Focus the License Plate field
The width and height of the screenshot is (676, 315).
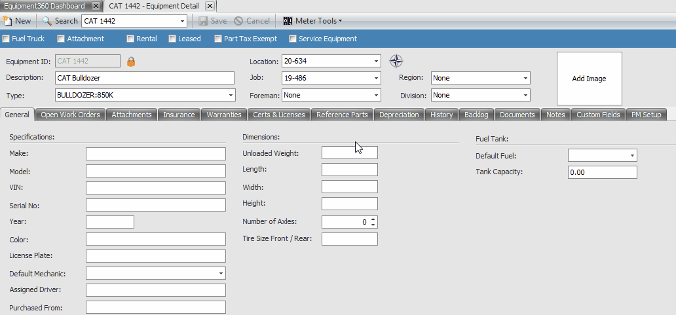point(156,256)
